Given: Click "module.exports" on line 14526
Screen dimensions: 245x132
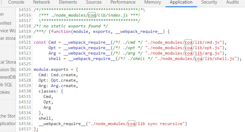Looking at the screenshot, I should [51, 69].
